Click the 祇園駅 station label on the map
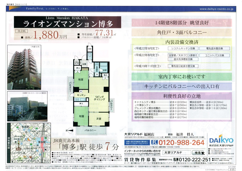This screenshot has height=171, width=242. click(x=25, y=127)
